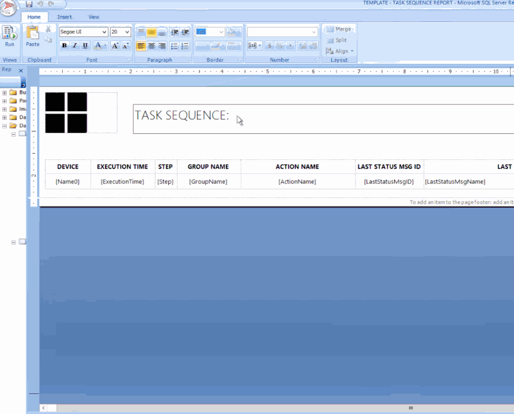Click the Split cells button
The image size is (514, 414).
tap(336, 40)
